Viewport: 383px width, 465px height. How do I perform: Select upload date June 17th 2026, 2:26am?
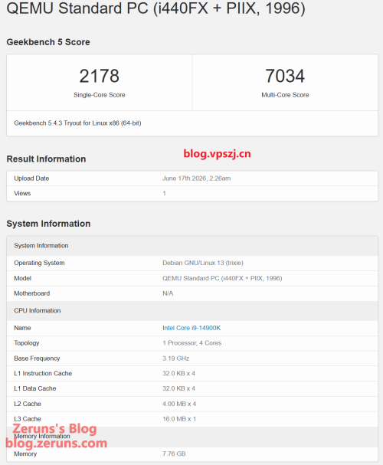click(x=197, y=178)
